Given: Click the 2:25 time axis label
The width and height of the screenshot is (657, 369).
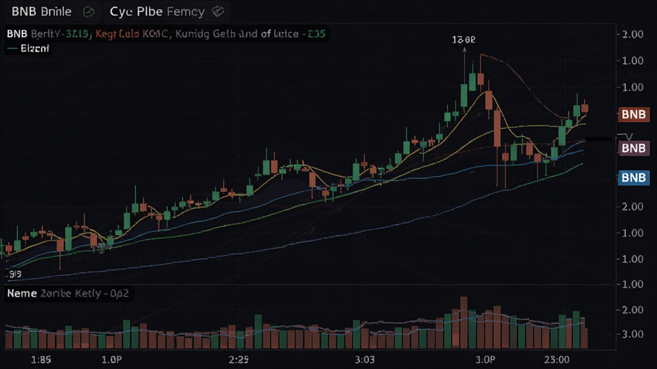Looking at the screenshot, I should [239, 360].
